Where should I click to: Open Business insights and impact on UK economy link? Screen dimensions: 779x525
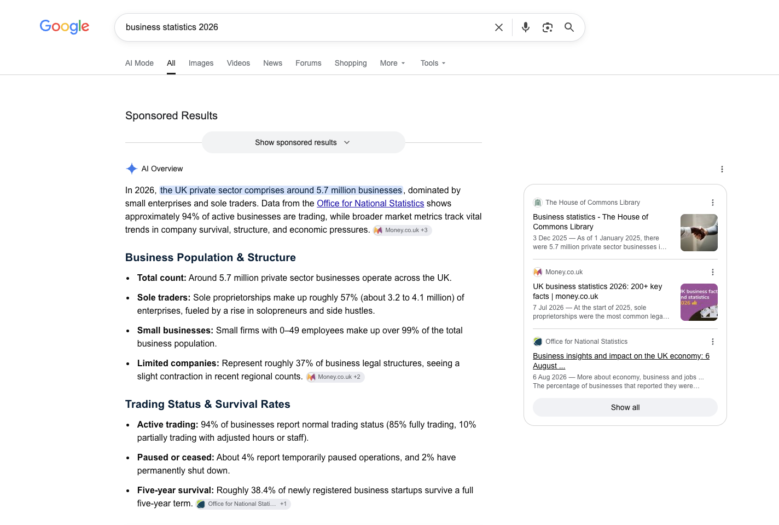pos(621,361)
